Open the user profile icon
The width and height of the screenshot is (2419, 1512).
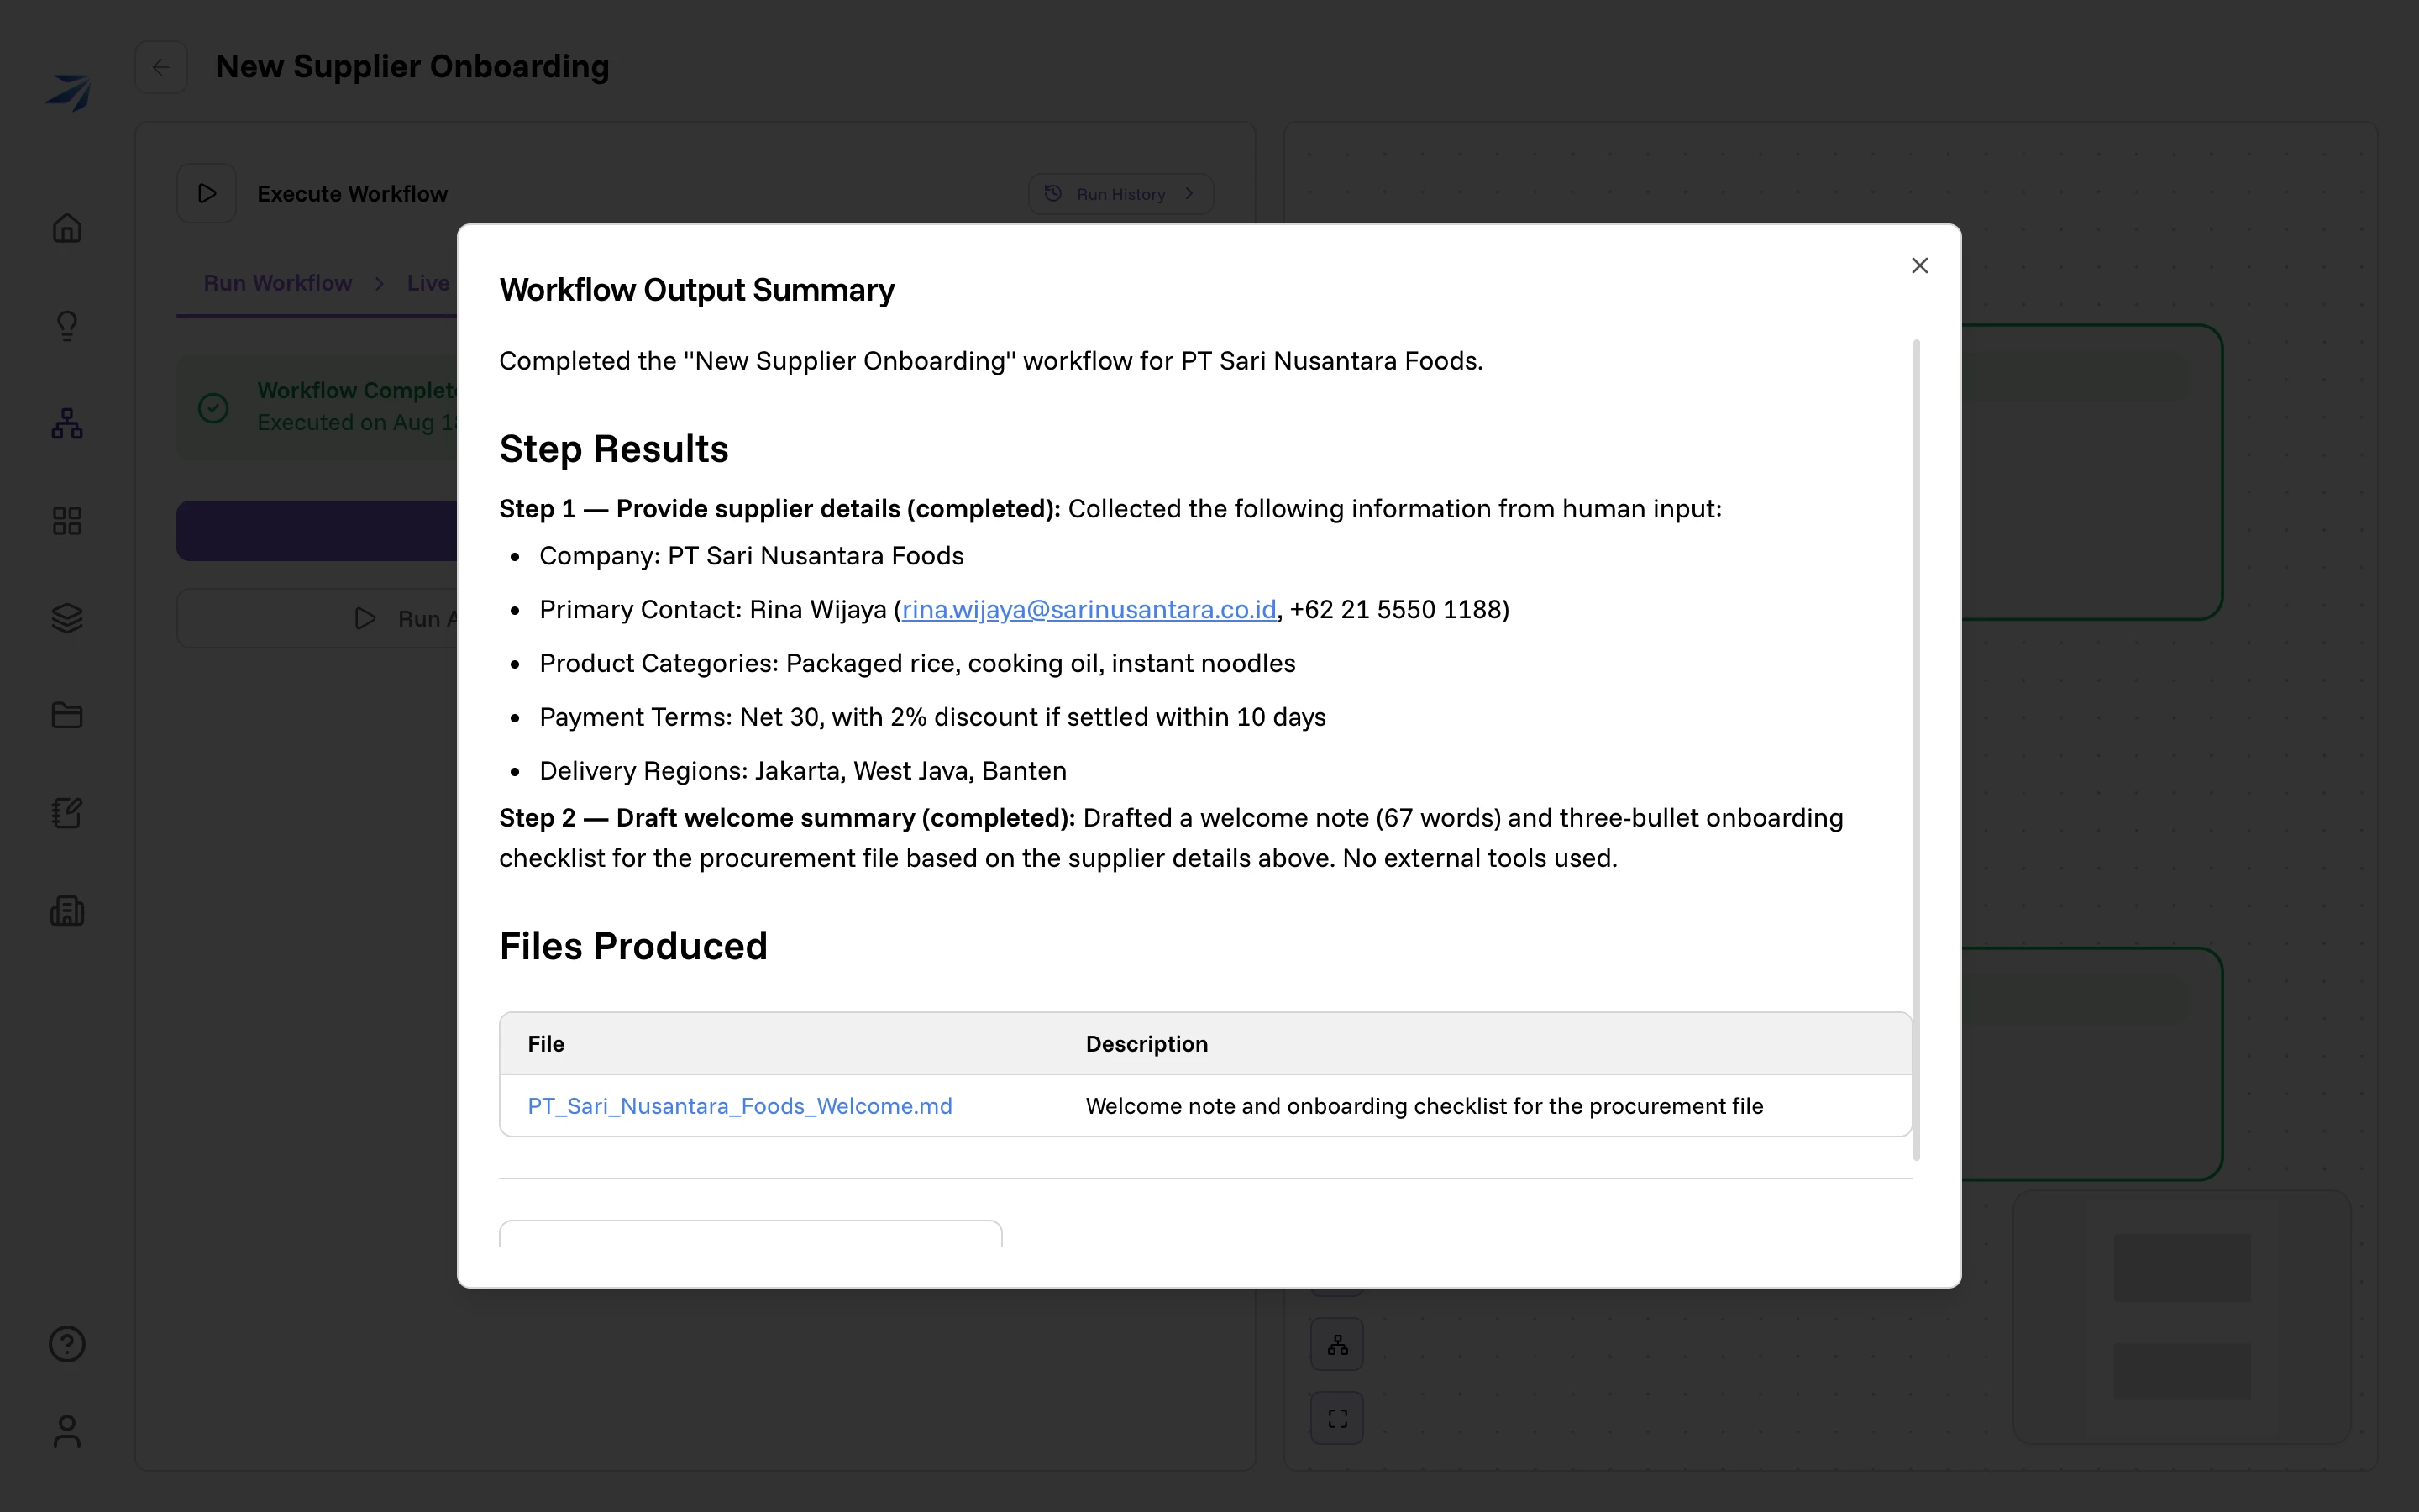coord(67,1431)
